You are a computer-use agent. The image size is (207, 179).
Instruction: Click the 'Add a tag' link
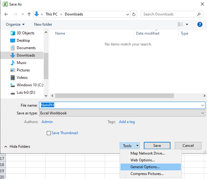[127, 122]
